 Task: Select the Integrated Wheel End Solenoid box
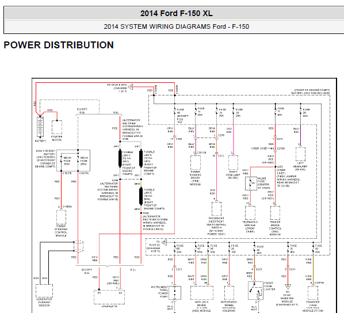click(x=229, y=293)
